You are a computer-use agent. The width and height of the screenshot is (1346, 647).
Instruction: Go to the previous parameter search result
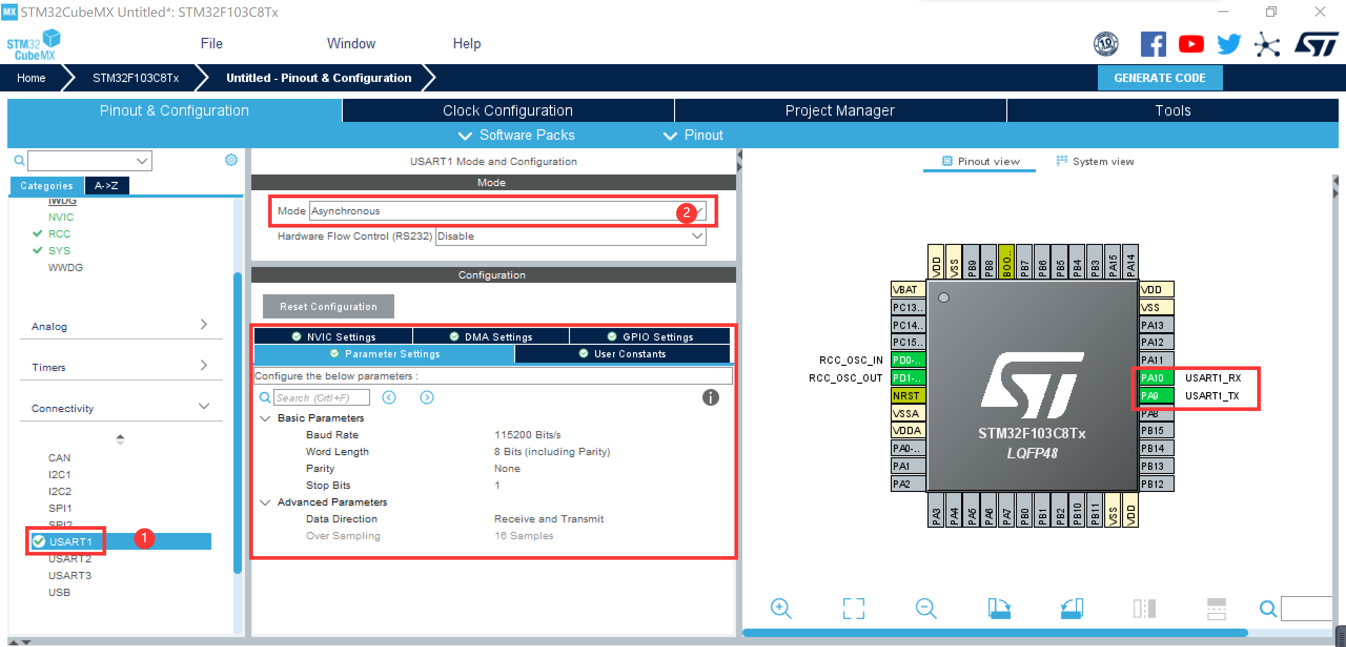tap(389, 397)
